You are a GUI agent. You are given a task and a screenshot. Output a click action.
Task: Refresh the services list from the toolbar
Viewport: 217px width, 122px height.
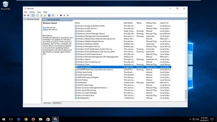[41, 15]
